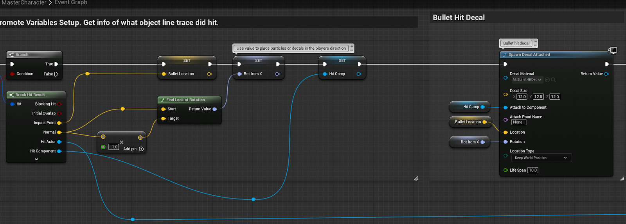Image resolution: width=626 pixels, height=224 pixels.
Task: Browse to Decal Material asset magnifier icon
Action: point(553,80)
